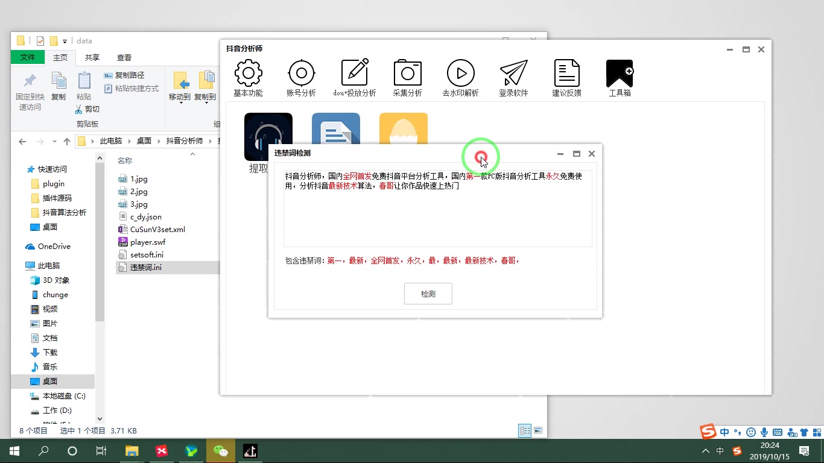
Task: Click 桌面 in the address breadcrumb
Action: (x=144, y=140)
